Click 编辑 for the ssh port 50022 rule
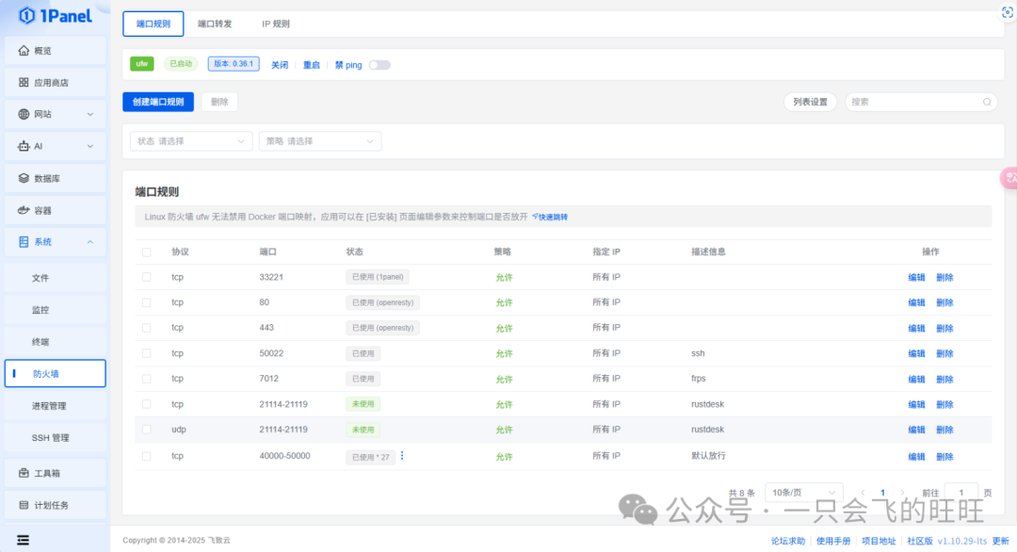The image size is (1017, 552). pos(916,353)
